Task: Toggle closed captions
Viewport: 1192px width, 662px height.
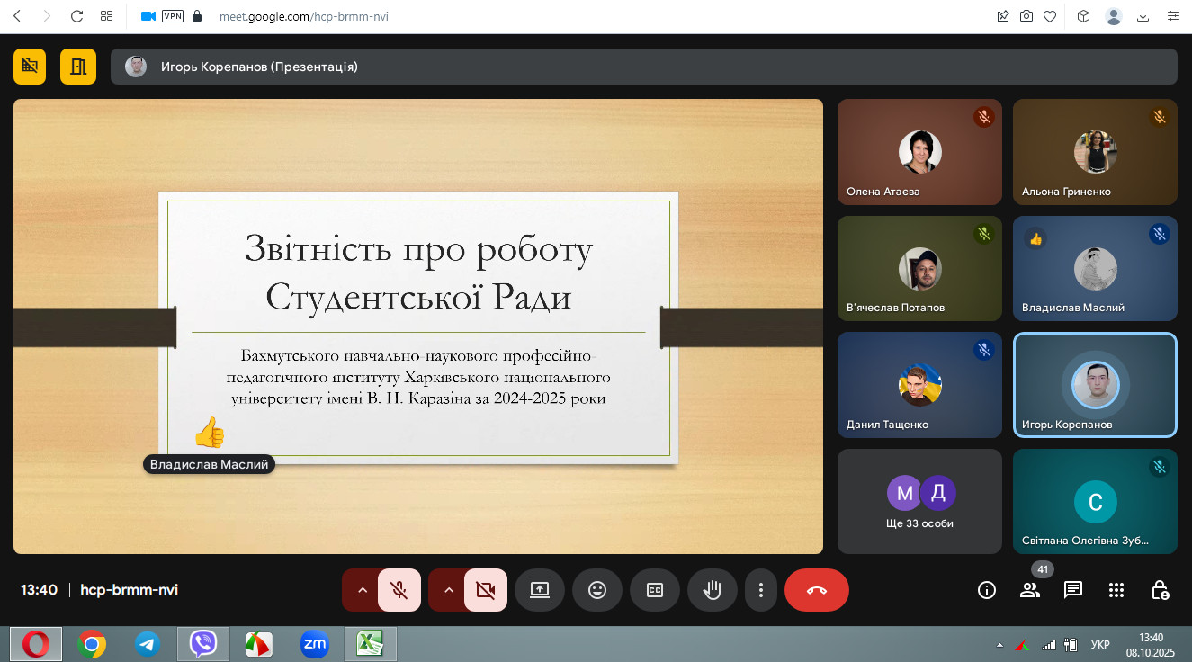Action: click(x=654, y=590)
